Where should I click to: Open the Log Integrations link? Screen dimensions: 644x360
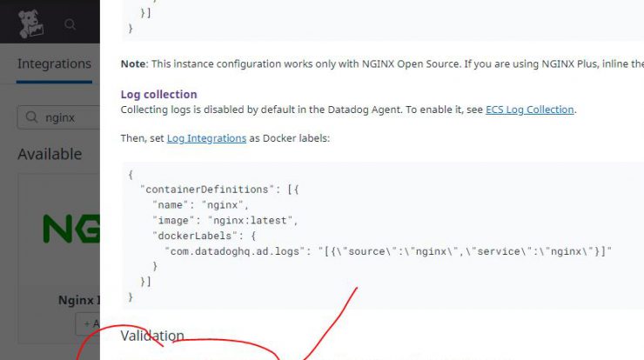point(206,138)
